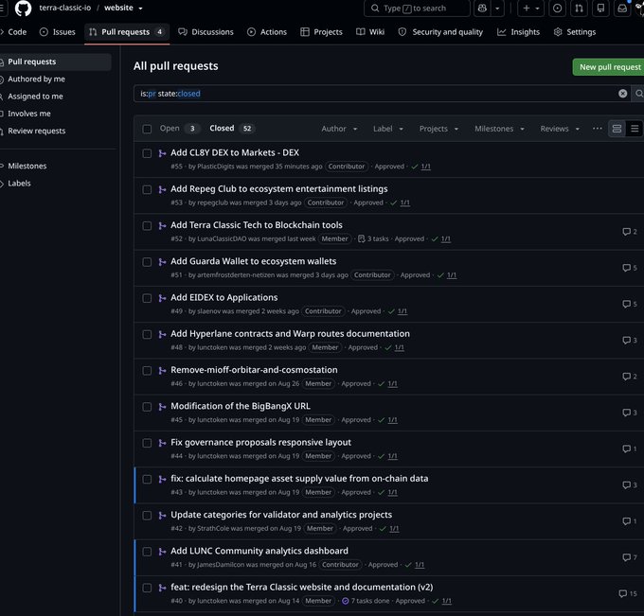Viewport: 644px width, 616px height.
Task: Open GitHub homepage via Octocat logo
Action: tap(23, 9)
